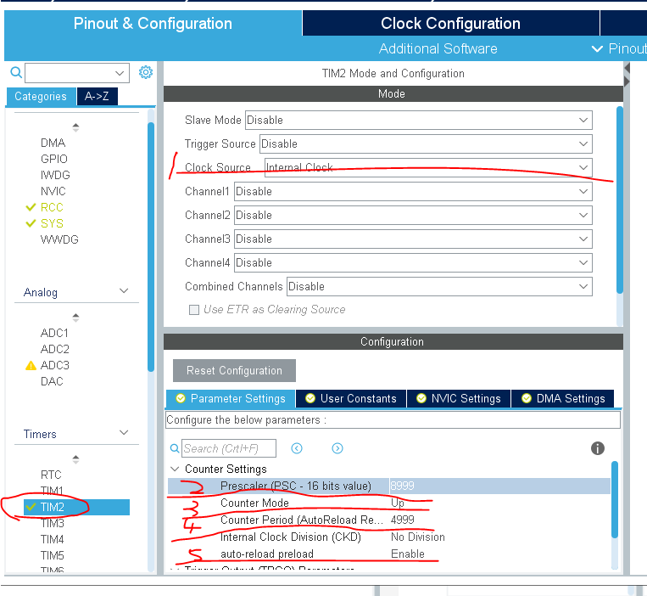Open the Parameter Settings tab

coord(231,398)
